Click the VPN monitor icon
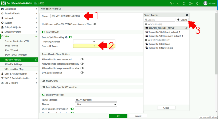The width and height of the screenshot is (218, 119). [x=2, y=37]
